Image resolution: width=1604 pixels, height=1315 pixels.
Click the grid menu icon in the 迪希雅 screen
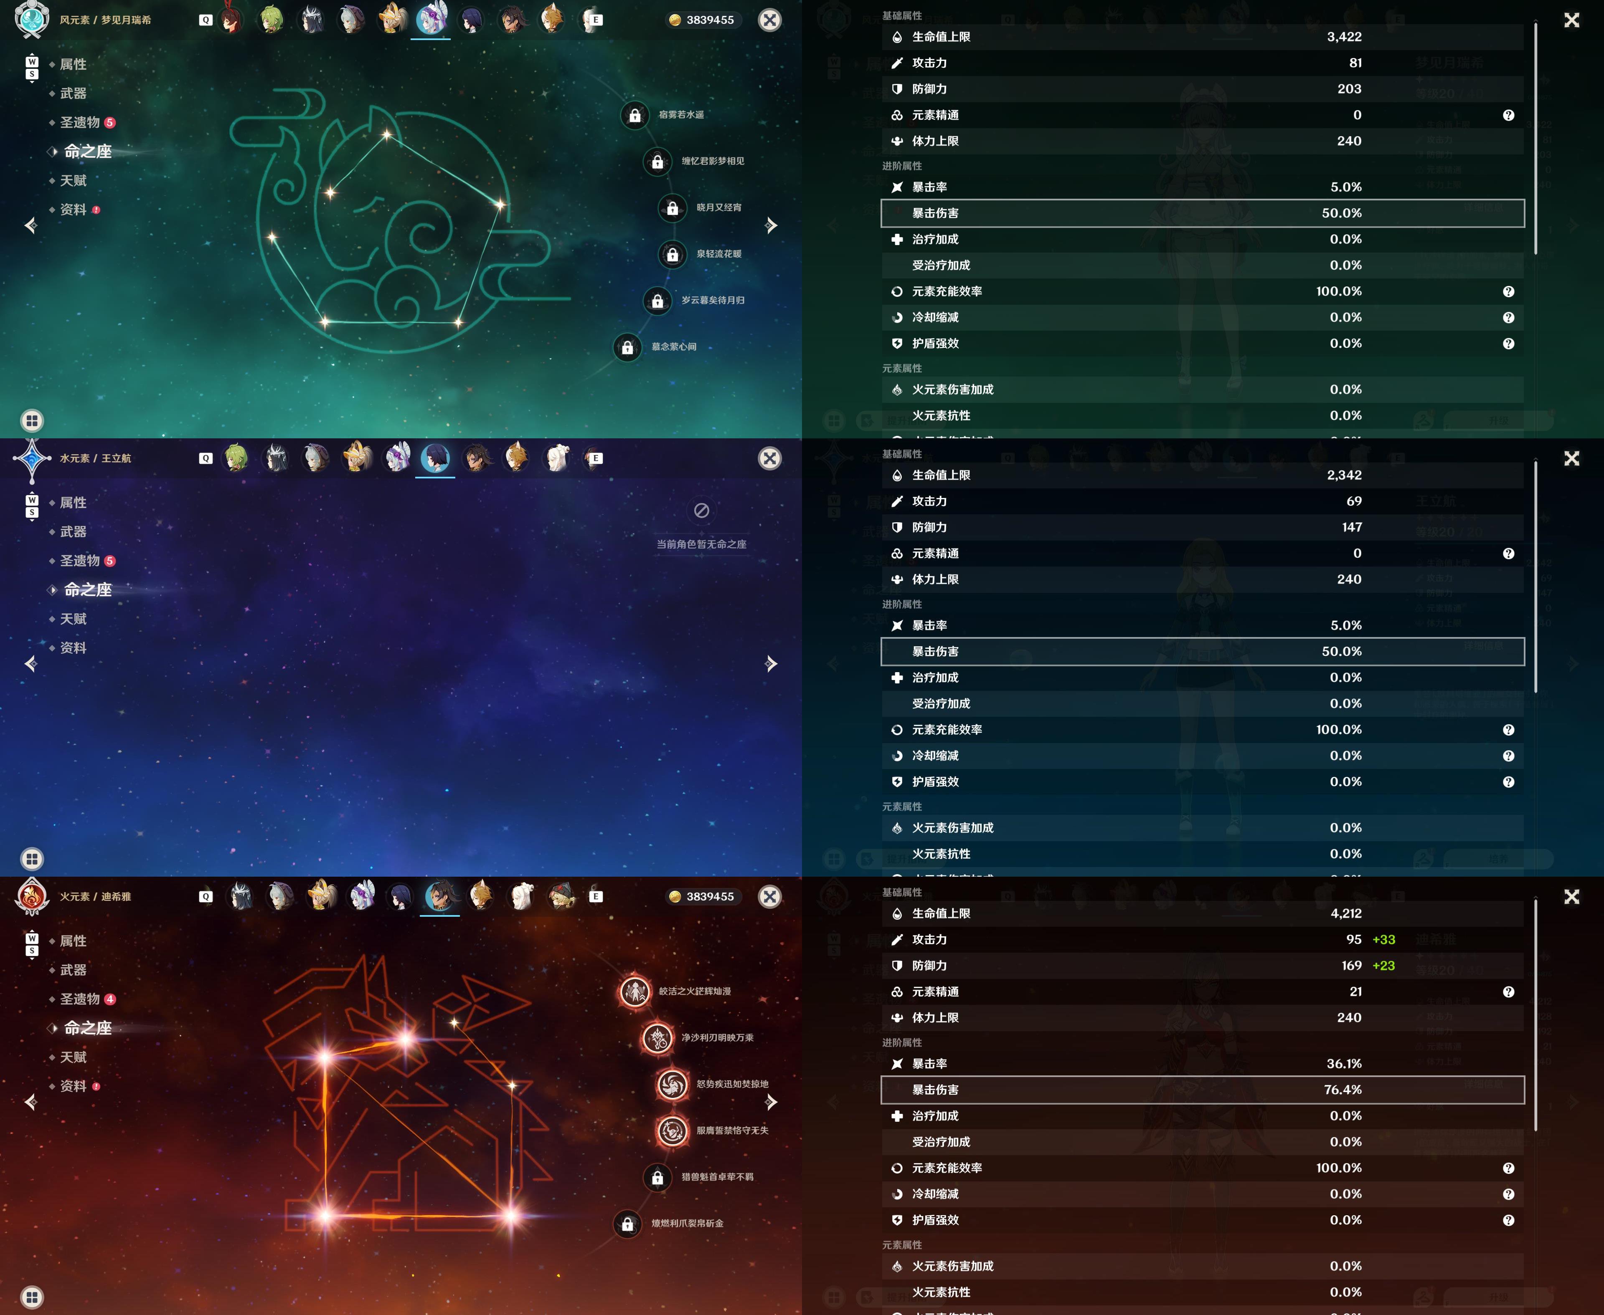tap(32, 1297)
